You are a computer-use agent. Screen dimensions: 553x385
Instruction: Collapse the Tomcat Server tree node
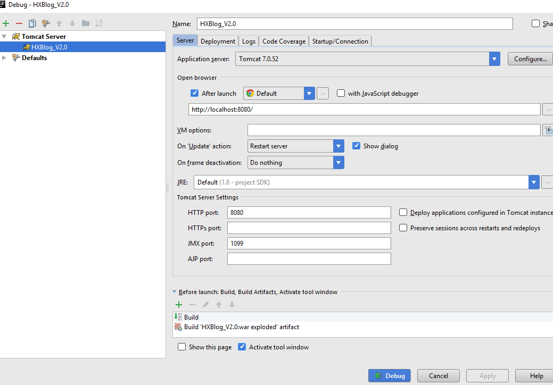[x=4, y=37]
